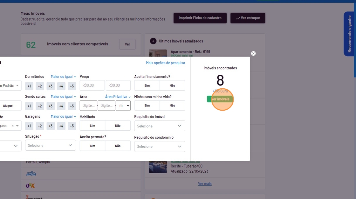Click the minimum Preço input field
Screen dimensions: 356x199
point(92,86)
